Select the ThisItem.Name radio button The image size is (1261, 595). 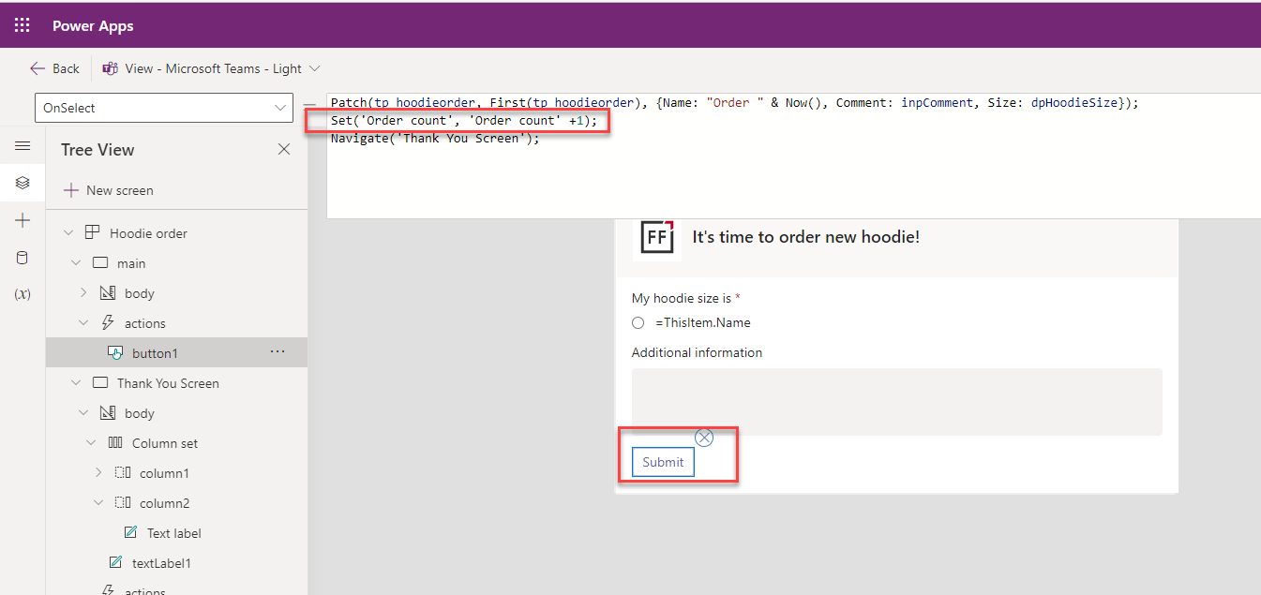(x=638, y=323)
